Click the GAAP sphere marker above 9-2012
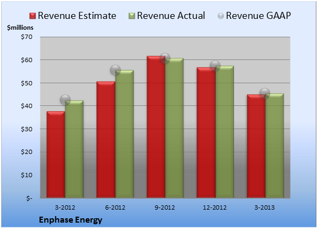This screenshot has height=228, width=317. pos(165,58)
